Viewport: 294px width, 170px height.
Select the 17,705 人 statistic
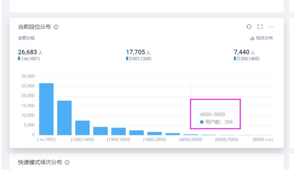click(138, 52)
